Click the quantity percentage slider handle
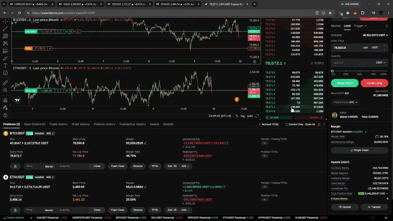This screenshot has height=221, width=393. pyautogui.click(x=332, y=71)
